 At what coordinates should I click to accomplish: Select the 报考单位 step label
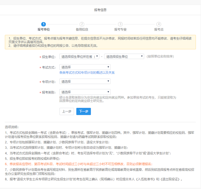pyautogui.click(x=44, y=29)
